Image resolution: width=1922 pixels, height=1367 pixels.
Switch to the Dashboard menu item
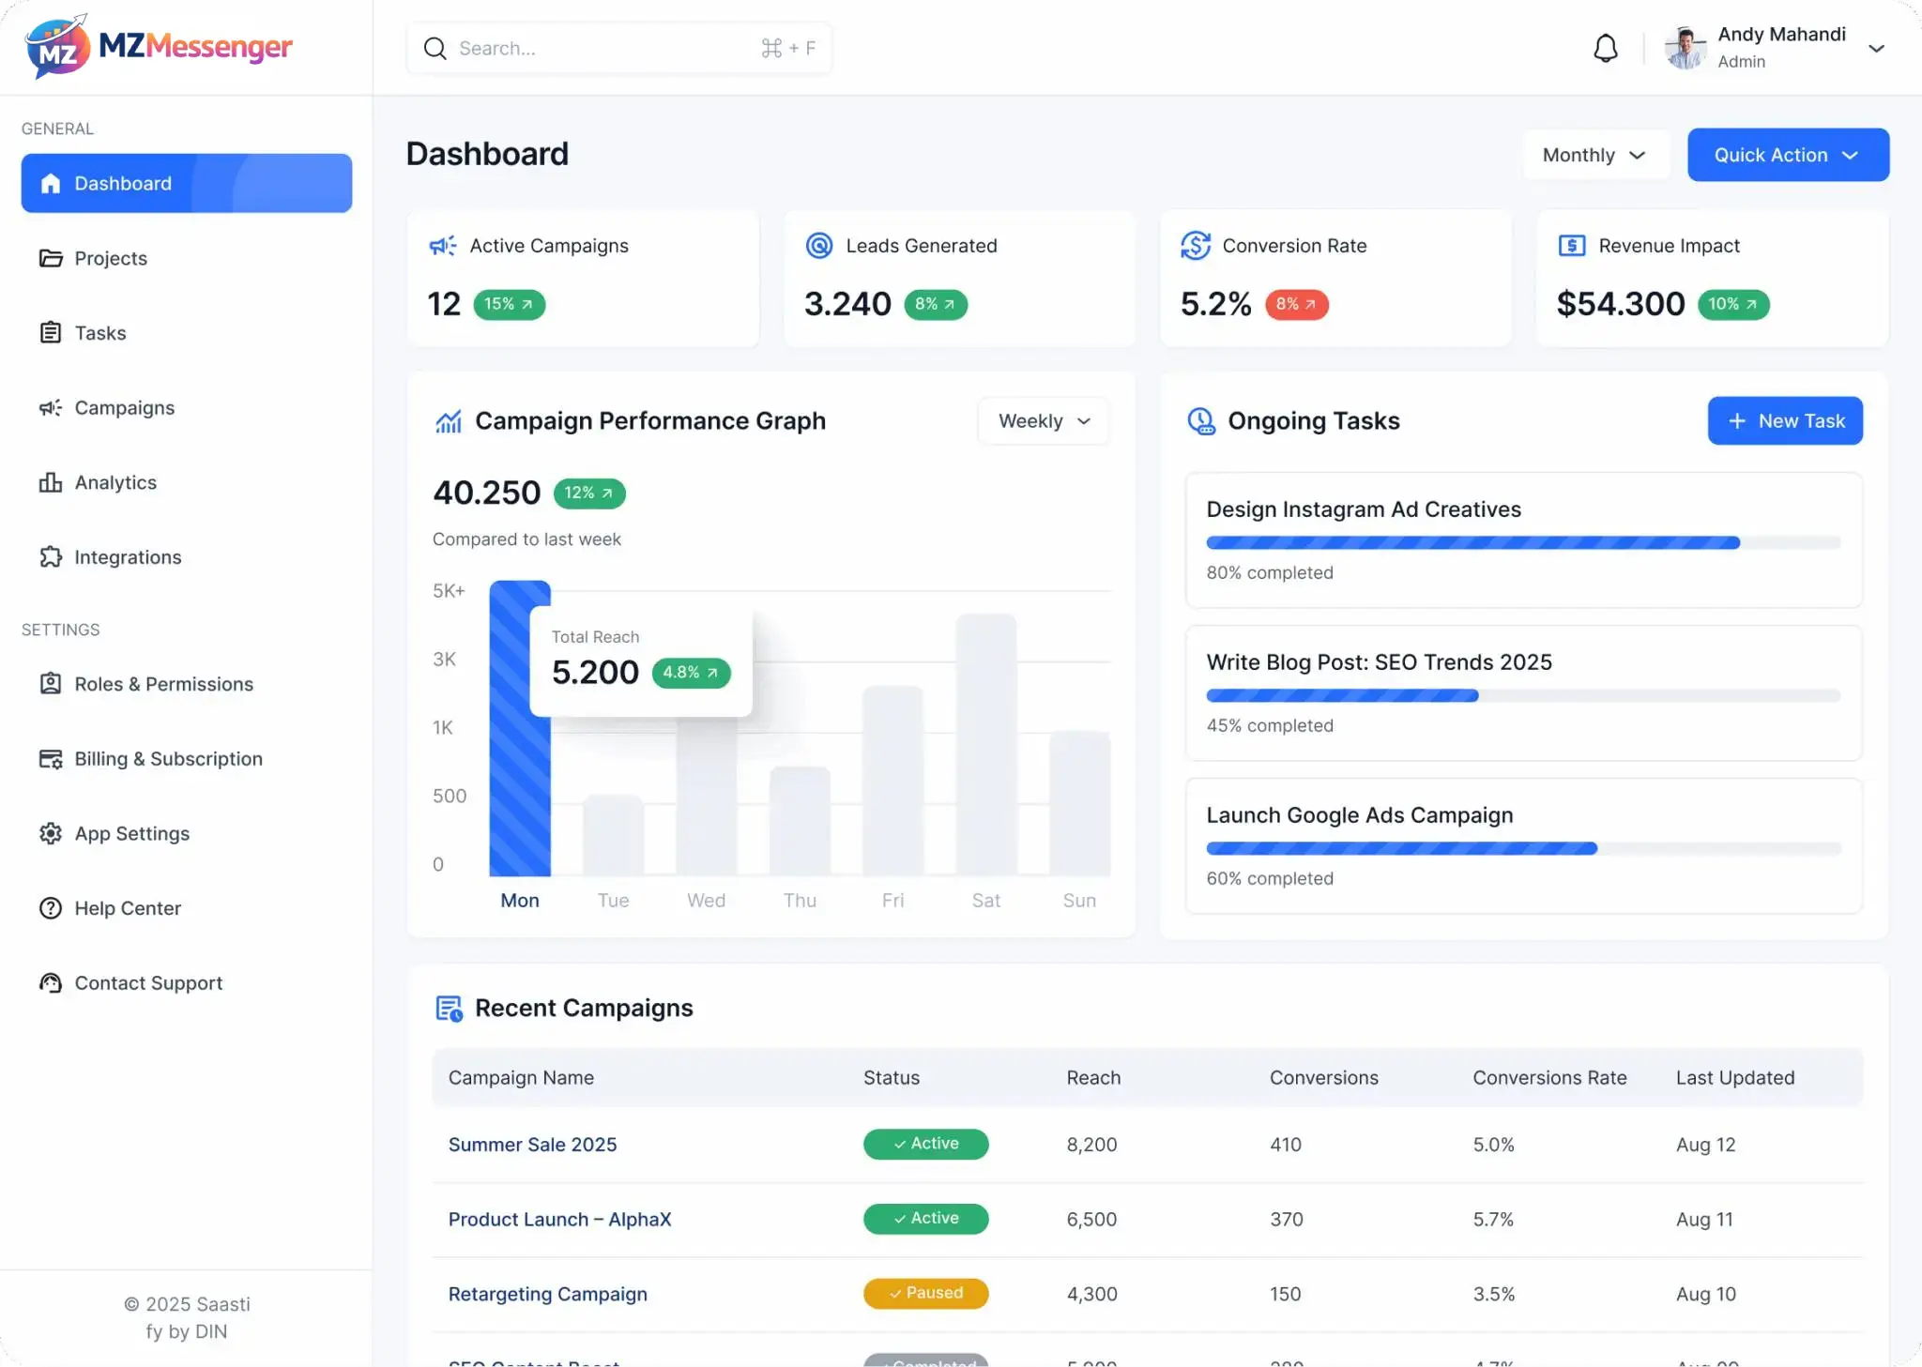(123, 183)
